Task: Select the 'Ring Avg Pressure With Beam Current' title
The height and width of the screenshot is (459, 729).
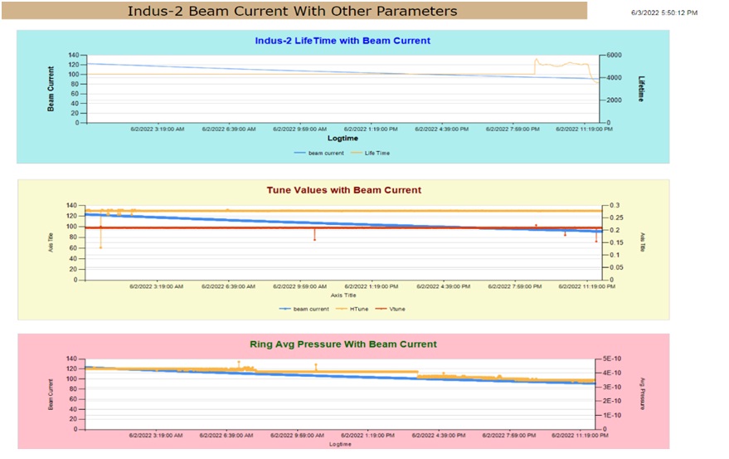Action: [x=343, y=344]
